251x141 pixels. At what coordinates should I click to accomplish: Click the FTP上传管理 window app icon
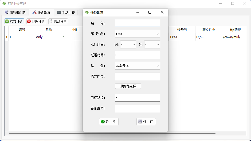point(4,3)
